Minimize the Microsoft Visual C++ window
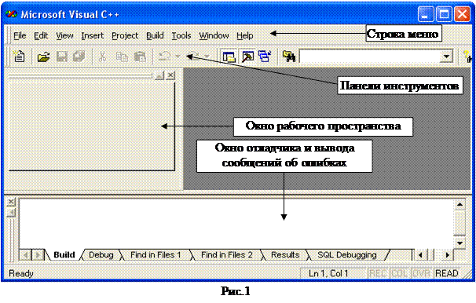This screenshot has width=476, height=303. (425, 14)
